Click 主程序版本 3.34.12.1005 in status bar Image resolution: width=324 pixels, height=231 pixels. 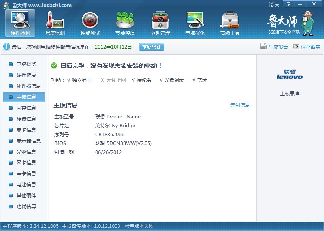coord(30,226)
